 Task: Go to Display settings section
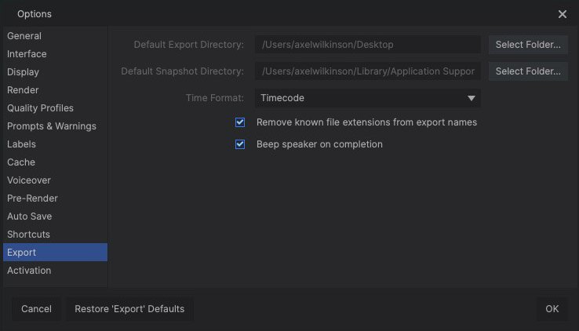click(x=23, y=72)
